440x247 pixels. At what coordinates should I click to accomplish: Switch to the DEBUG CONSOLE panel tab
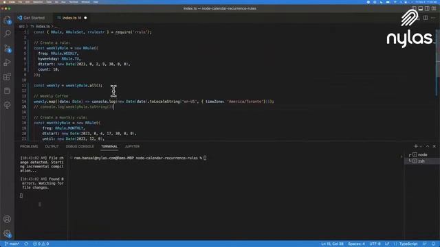point(80,146)
